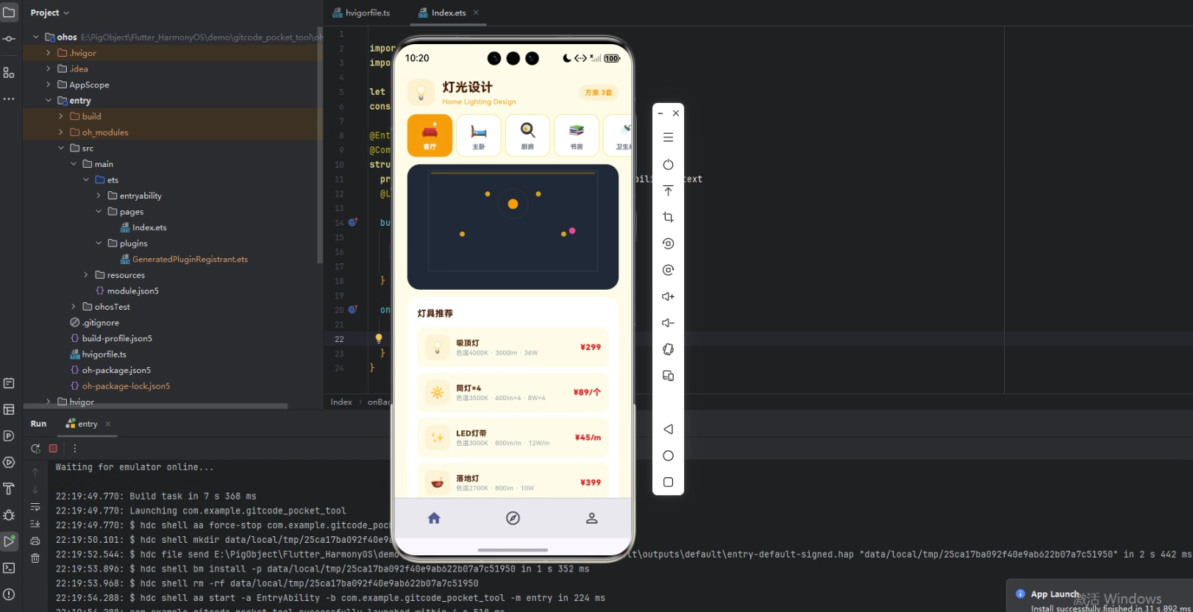Rotate emulator screen counterclockwise
This screenshot has width=1193, height=612.
coord(668,243)
